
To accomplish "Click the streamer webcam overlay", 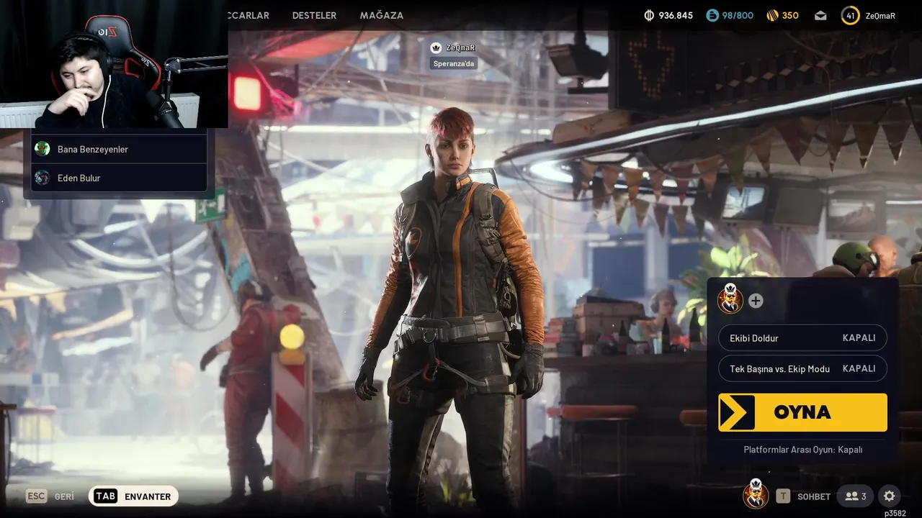I will pos(114,64).
